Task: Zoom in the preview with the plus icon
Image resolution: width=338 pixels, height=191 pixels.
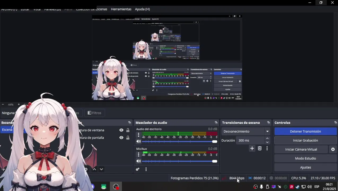Action: pyautogui.click(x=19, y=105)
